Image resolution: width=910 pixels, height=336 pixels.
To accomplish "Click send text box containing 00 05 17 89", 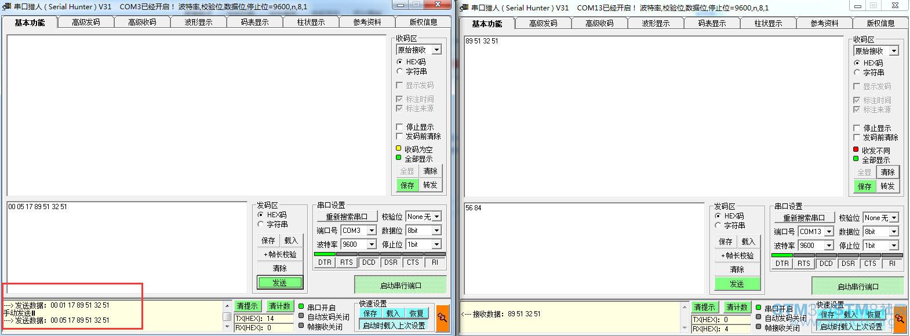I will pos(127,247).
